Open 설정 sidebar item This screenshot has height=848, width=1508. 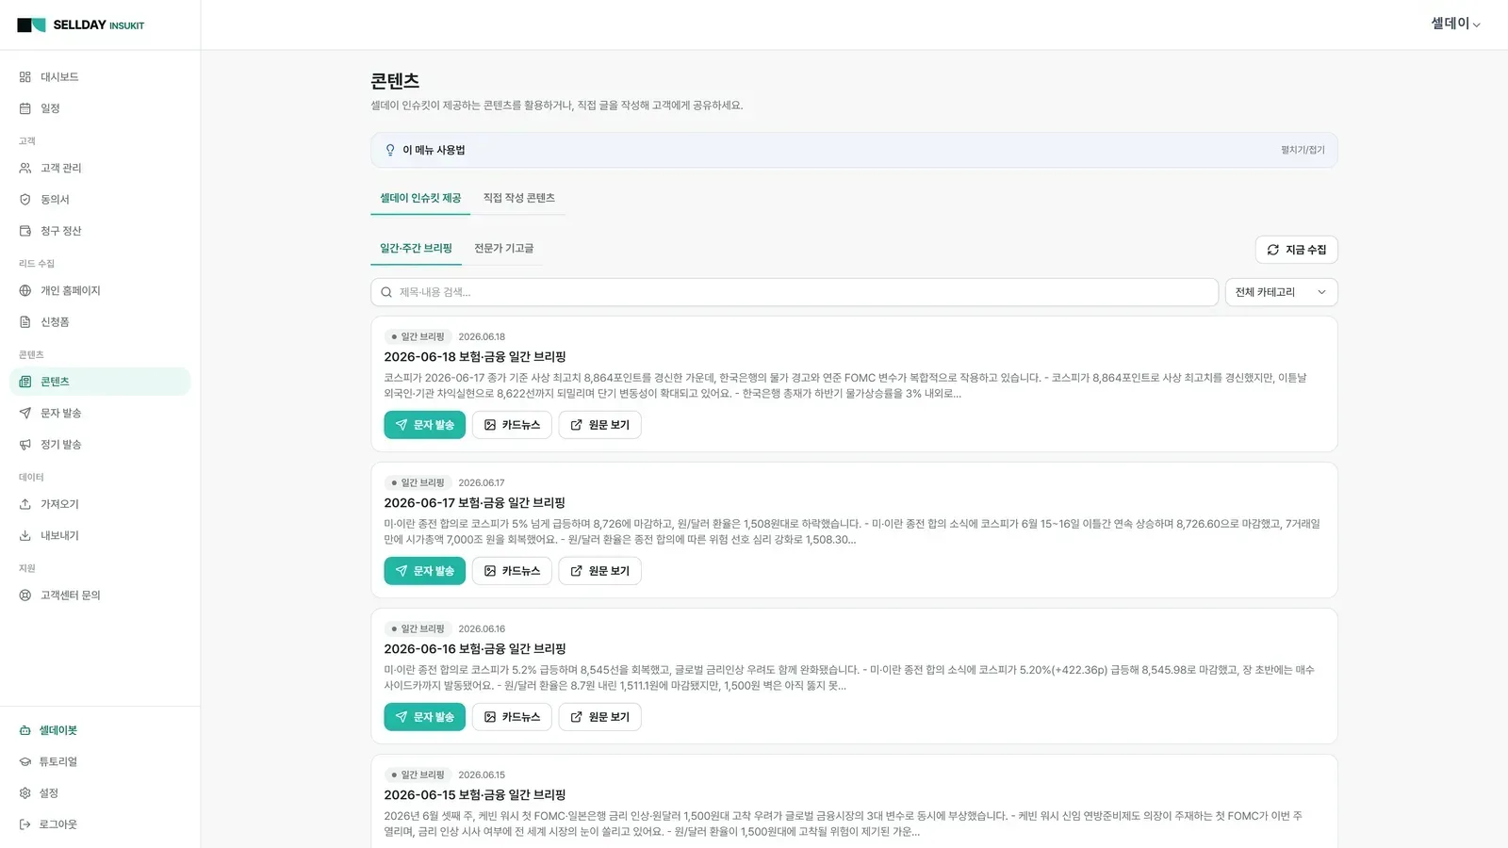pos(100,793)
